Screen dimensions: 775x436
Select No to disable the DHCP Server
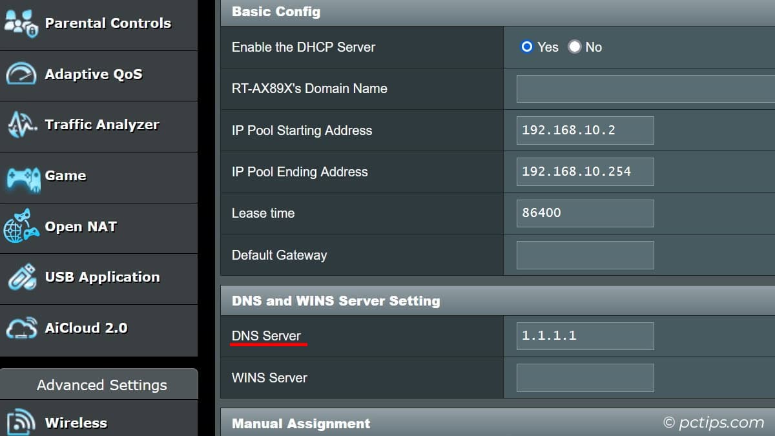pos(575,47)
